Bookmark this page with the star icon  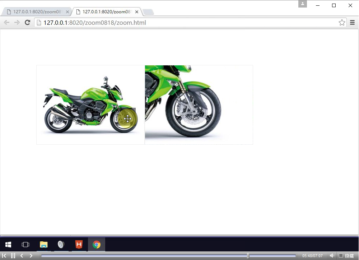[342, 23]
